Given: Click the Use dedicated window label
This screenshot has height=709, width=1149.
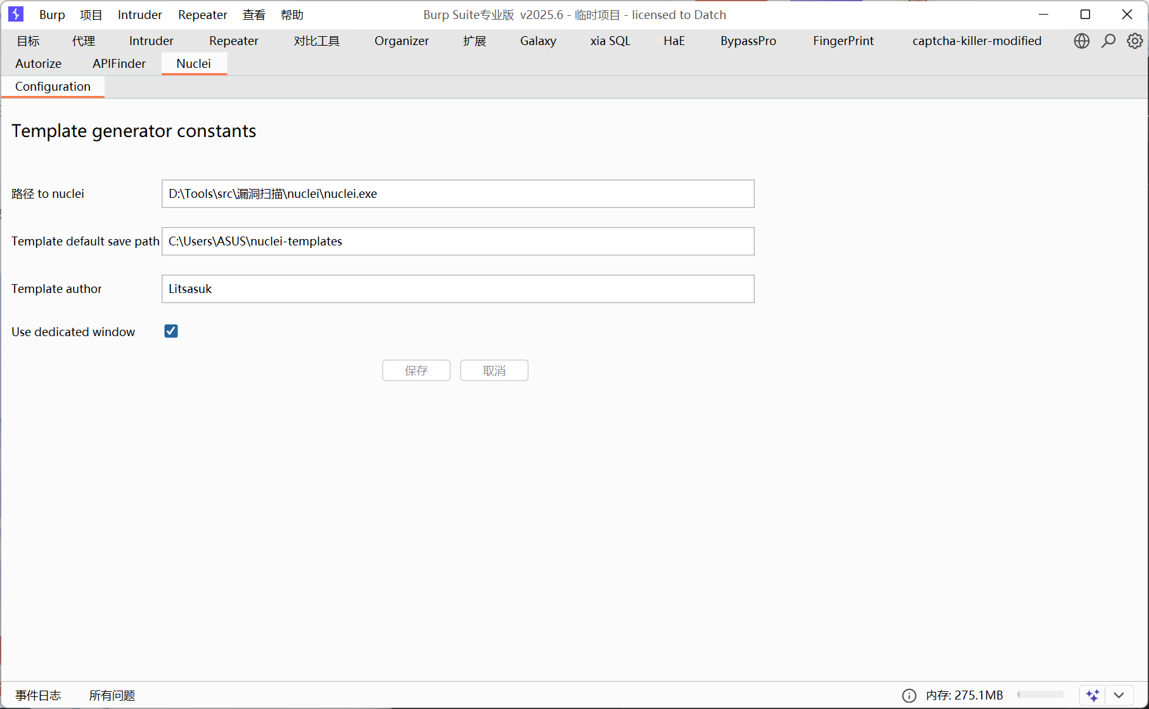Looking at the screenshot, I should click(x=74, y=332).
